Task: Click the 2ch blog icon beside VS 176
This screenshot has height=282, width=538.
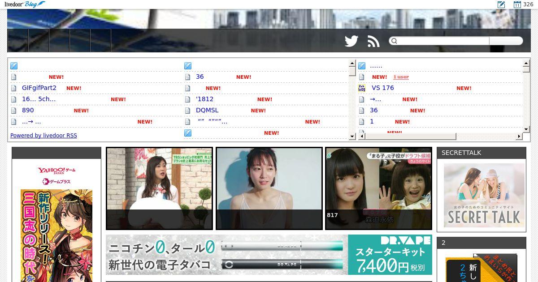Action: click(x=362, y=88)
